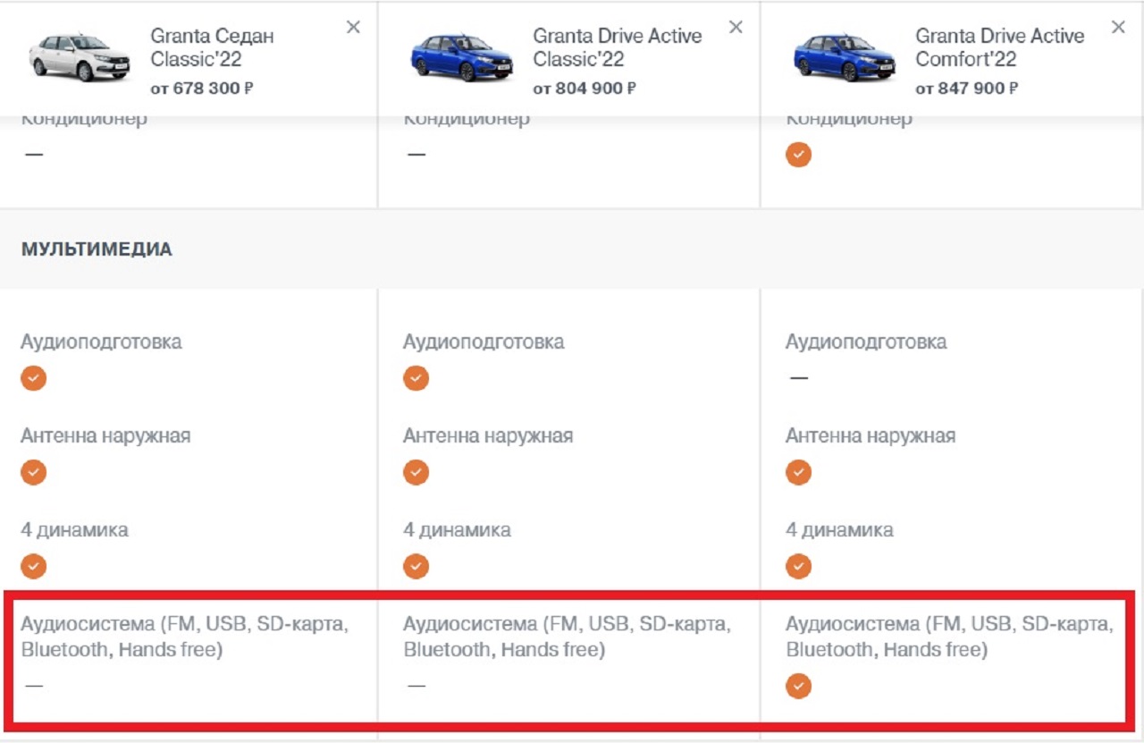The height and width of the screenshot is (743, 1144).
Task: Click the МУЛЬТИМЕДИА section heading
Action: (x=97, y=249)
